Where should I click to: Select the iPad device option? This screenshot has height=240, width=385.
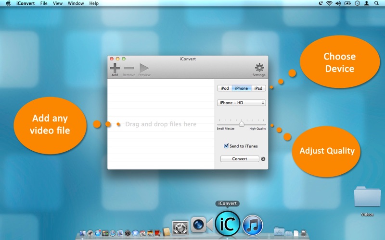coord(258,88)
